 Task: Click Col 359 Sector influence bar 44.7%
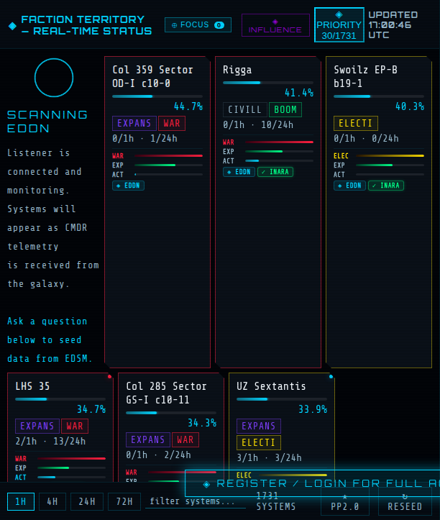(x=157, y=96)
